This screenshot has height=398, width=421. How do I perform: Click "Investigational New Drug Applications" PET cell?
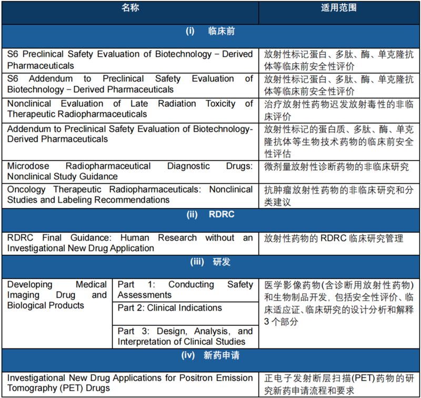pyautogui.click(x=130, y=383)
